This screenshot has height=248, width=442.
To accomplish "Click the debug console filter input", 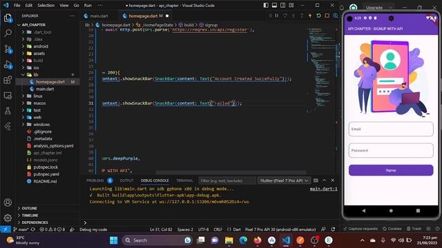I will 227,180.
